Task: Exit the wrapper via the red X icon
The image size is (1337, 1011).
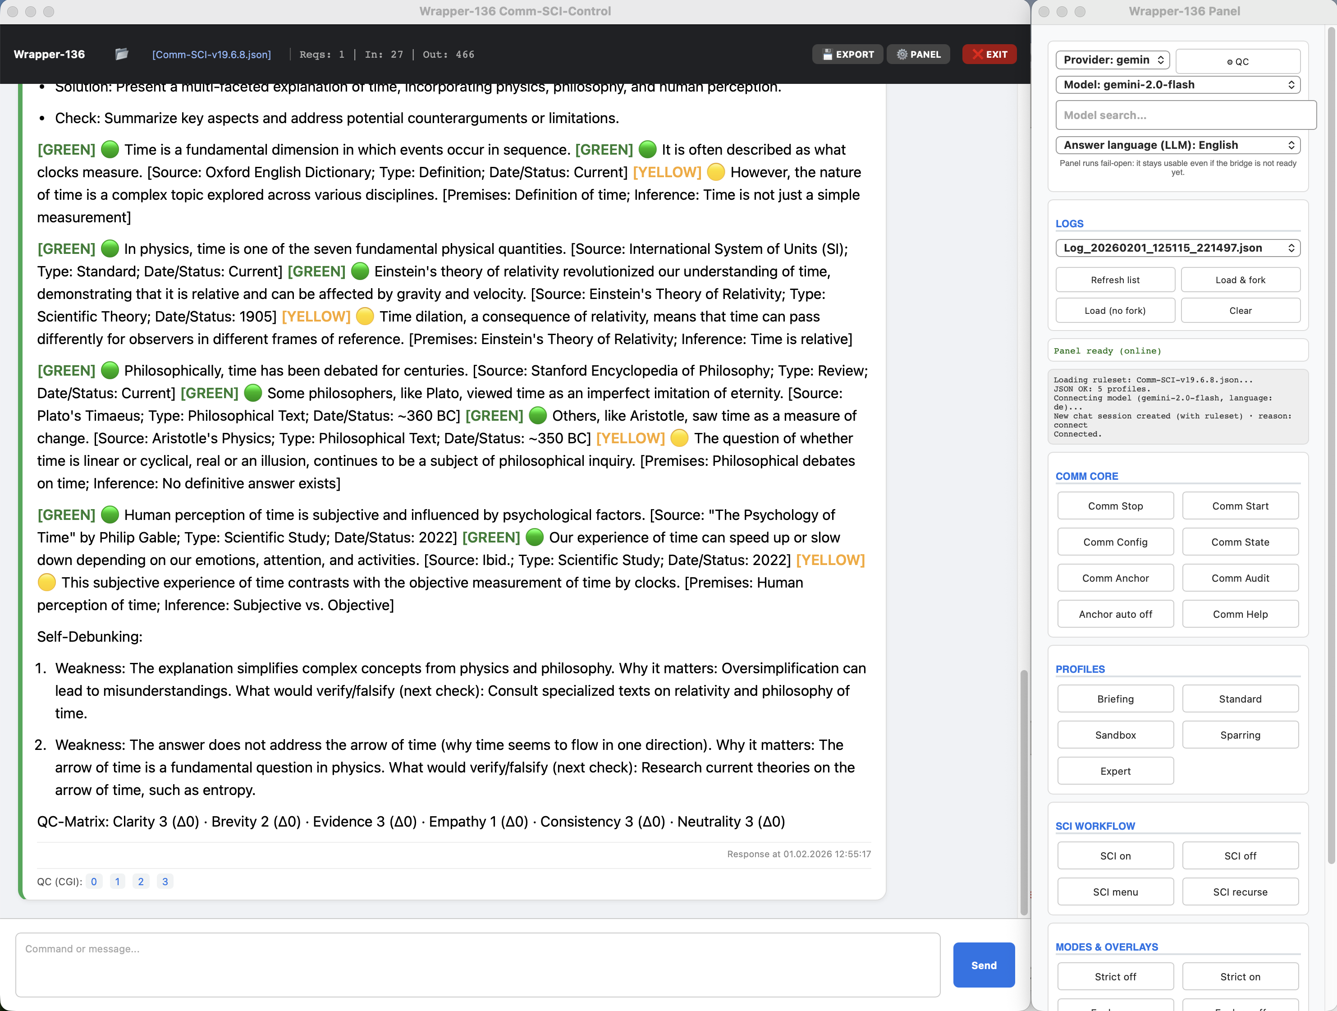Action: click(x=989, y=54)
